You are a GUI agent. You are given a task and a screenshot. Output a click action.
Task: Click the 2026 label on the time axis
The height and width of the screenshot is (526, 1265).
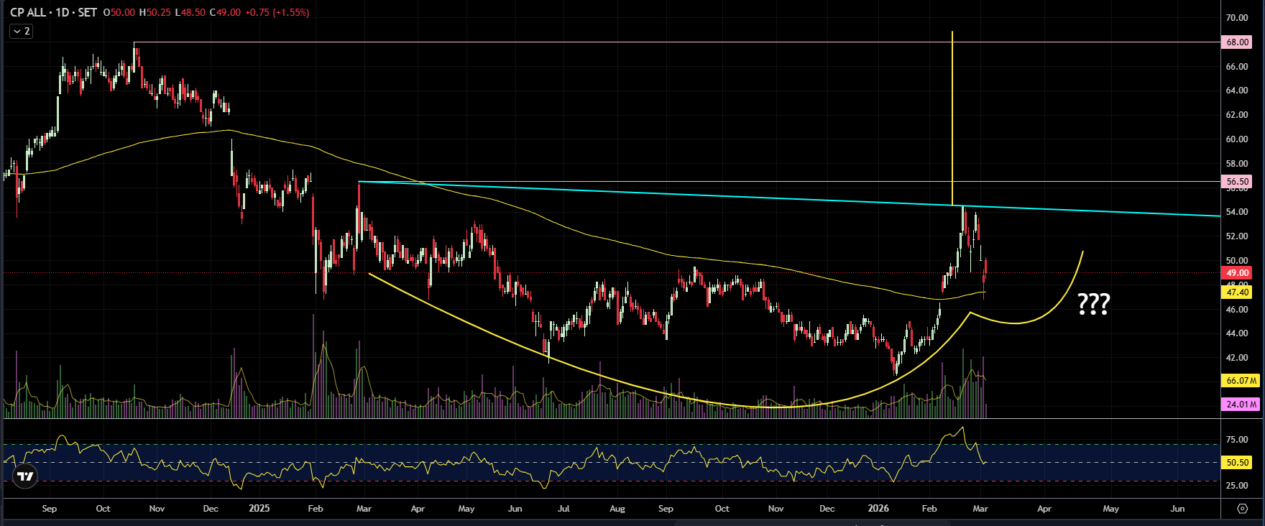tap(878, 508)
